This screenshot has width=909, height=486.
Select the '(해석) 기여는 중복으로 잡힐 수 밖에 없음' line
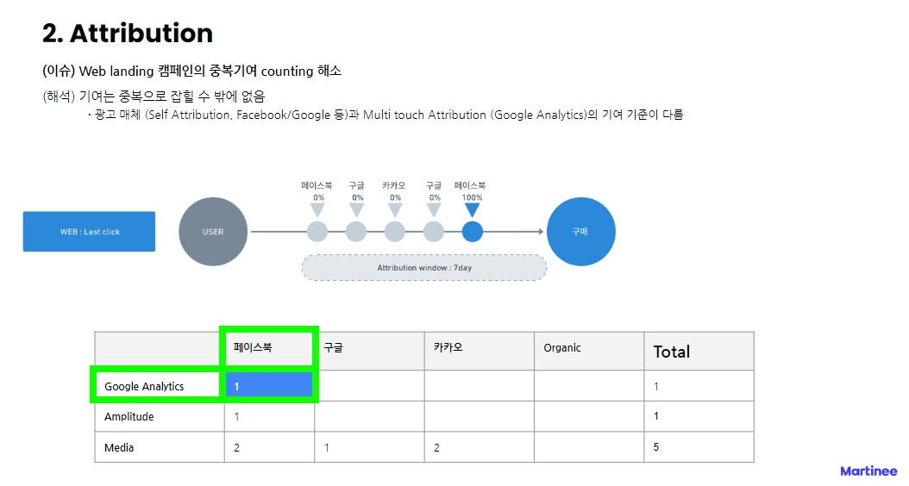click(x=154, y=97)
